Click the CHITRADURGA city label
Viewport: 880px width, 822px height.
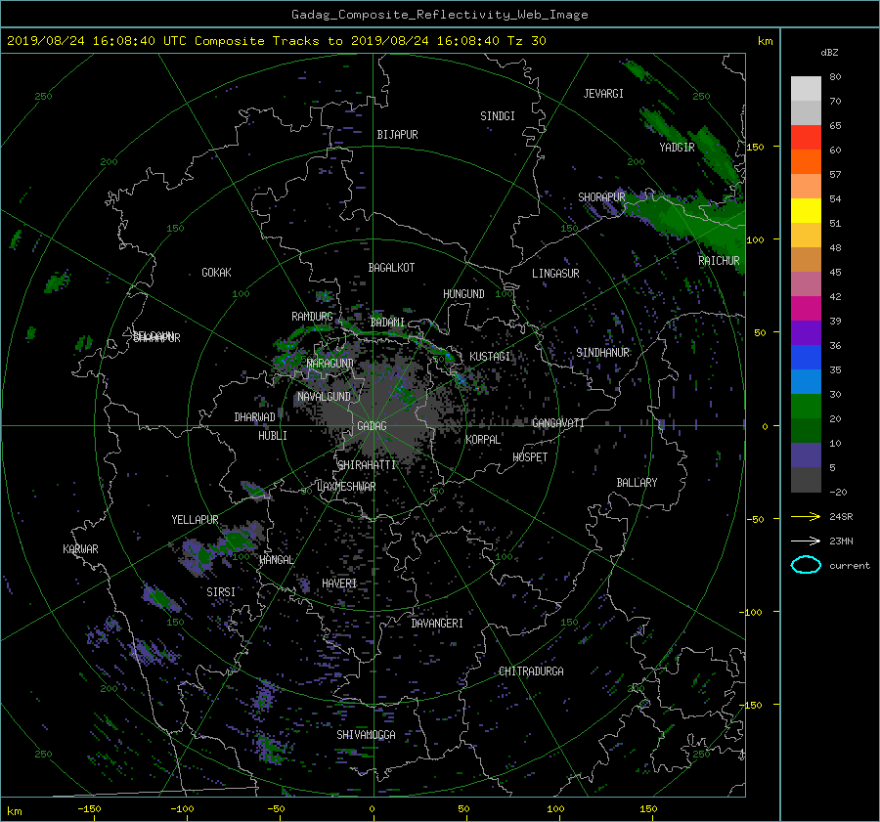531,671
